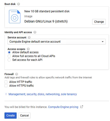Click external link icon beside Compute Engine pricing
110x121 pixels.
coord(81,107)
